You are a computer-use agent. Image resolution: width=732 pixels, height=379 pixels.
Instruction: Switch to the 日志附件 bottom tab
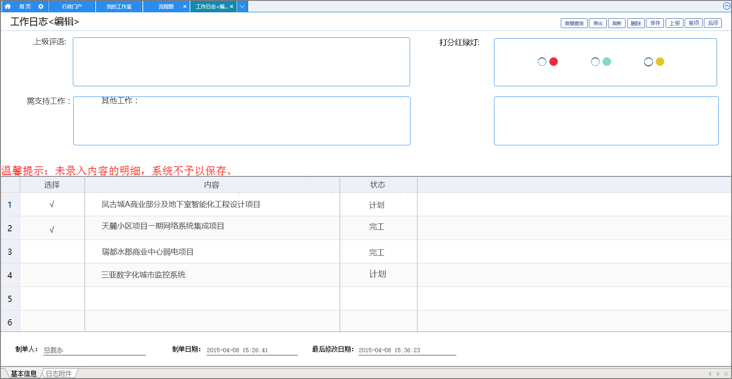click(59, 373)
